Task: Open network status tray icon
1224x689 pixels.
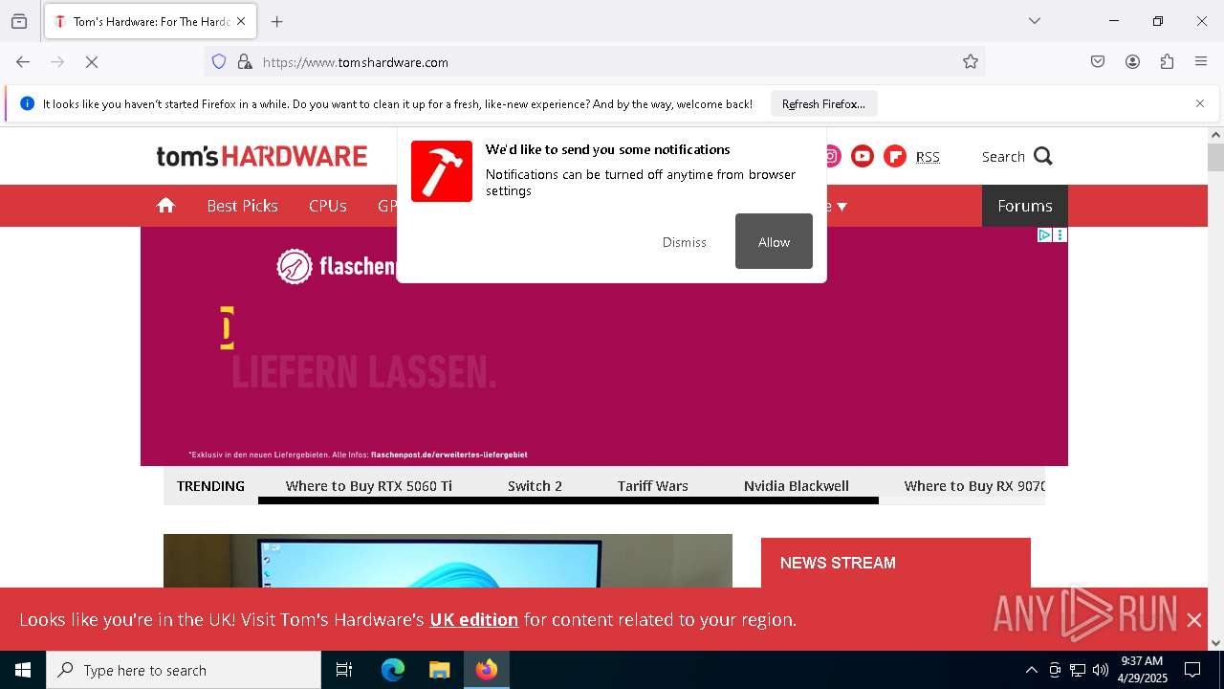Action: [x=1078, y=670]
